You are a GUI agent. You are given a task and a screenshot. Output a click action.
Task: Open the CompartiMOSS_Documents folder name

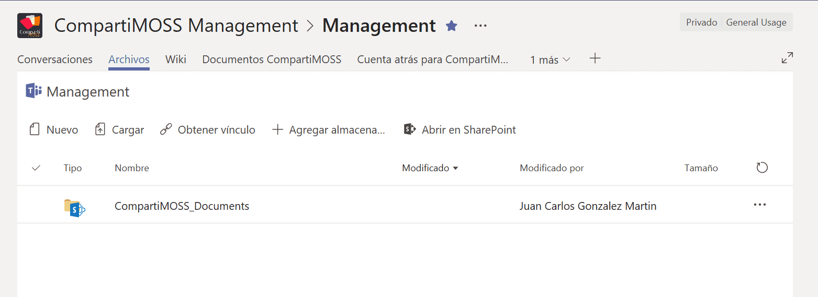[x=182, y=206]
